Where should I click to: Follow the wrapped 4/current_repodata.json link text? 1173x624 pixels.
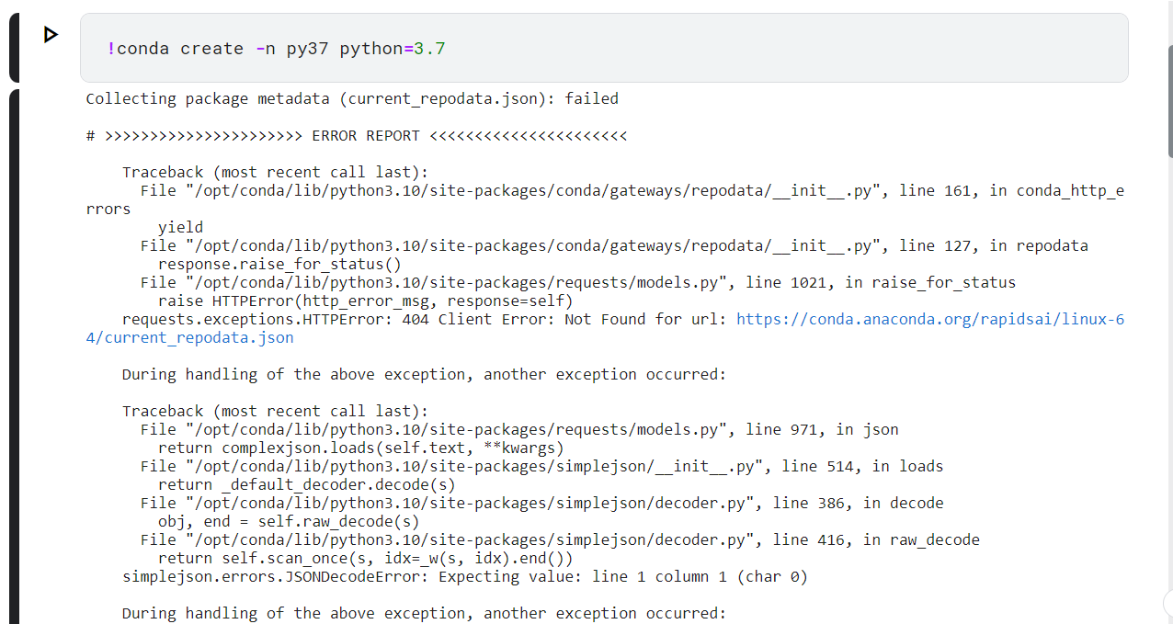point(189,337)
